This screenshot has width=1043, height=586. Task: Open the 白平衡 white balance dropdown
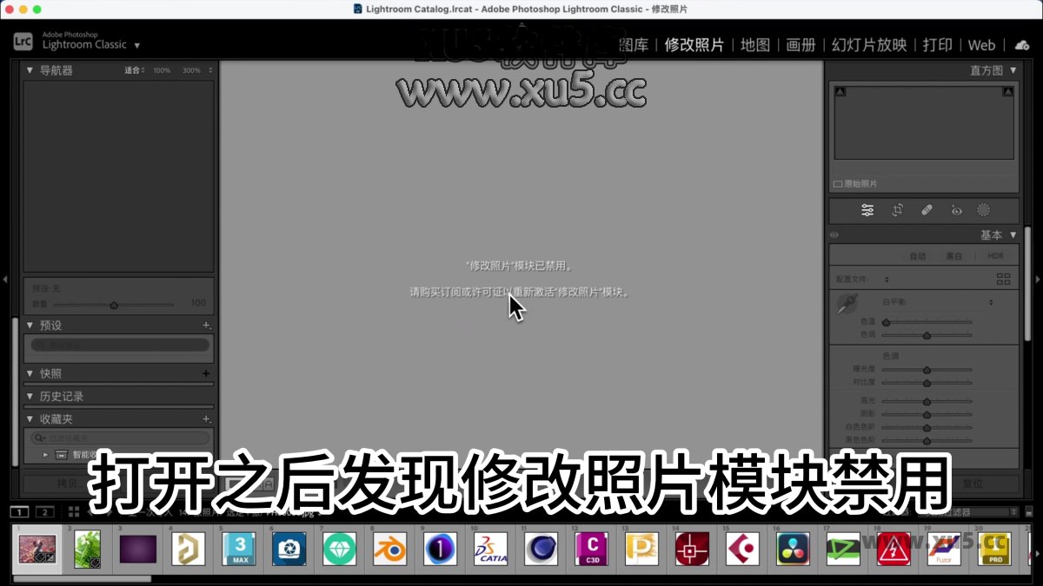991,301
